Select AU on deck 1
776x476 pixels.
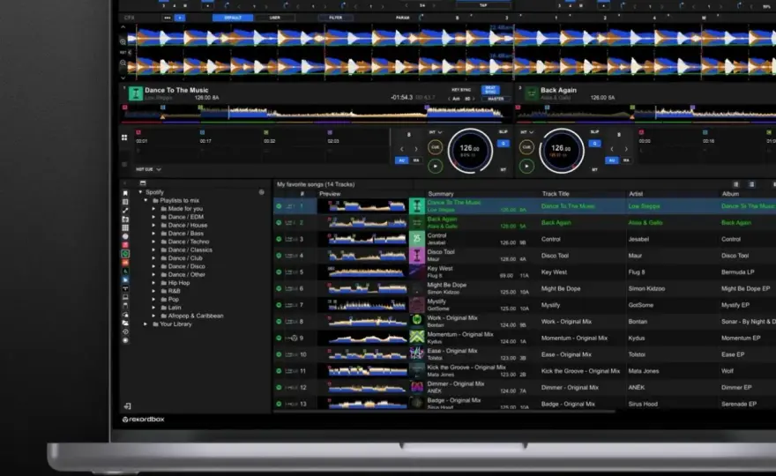click(x=402, y=160)
